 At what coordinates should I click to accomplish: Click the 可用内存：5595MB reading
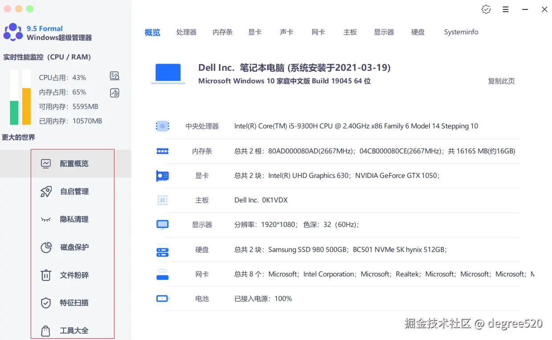pyautogui.click(x=68, y=106)
